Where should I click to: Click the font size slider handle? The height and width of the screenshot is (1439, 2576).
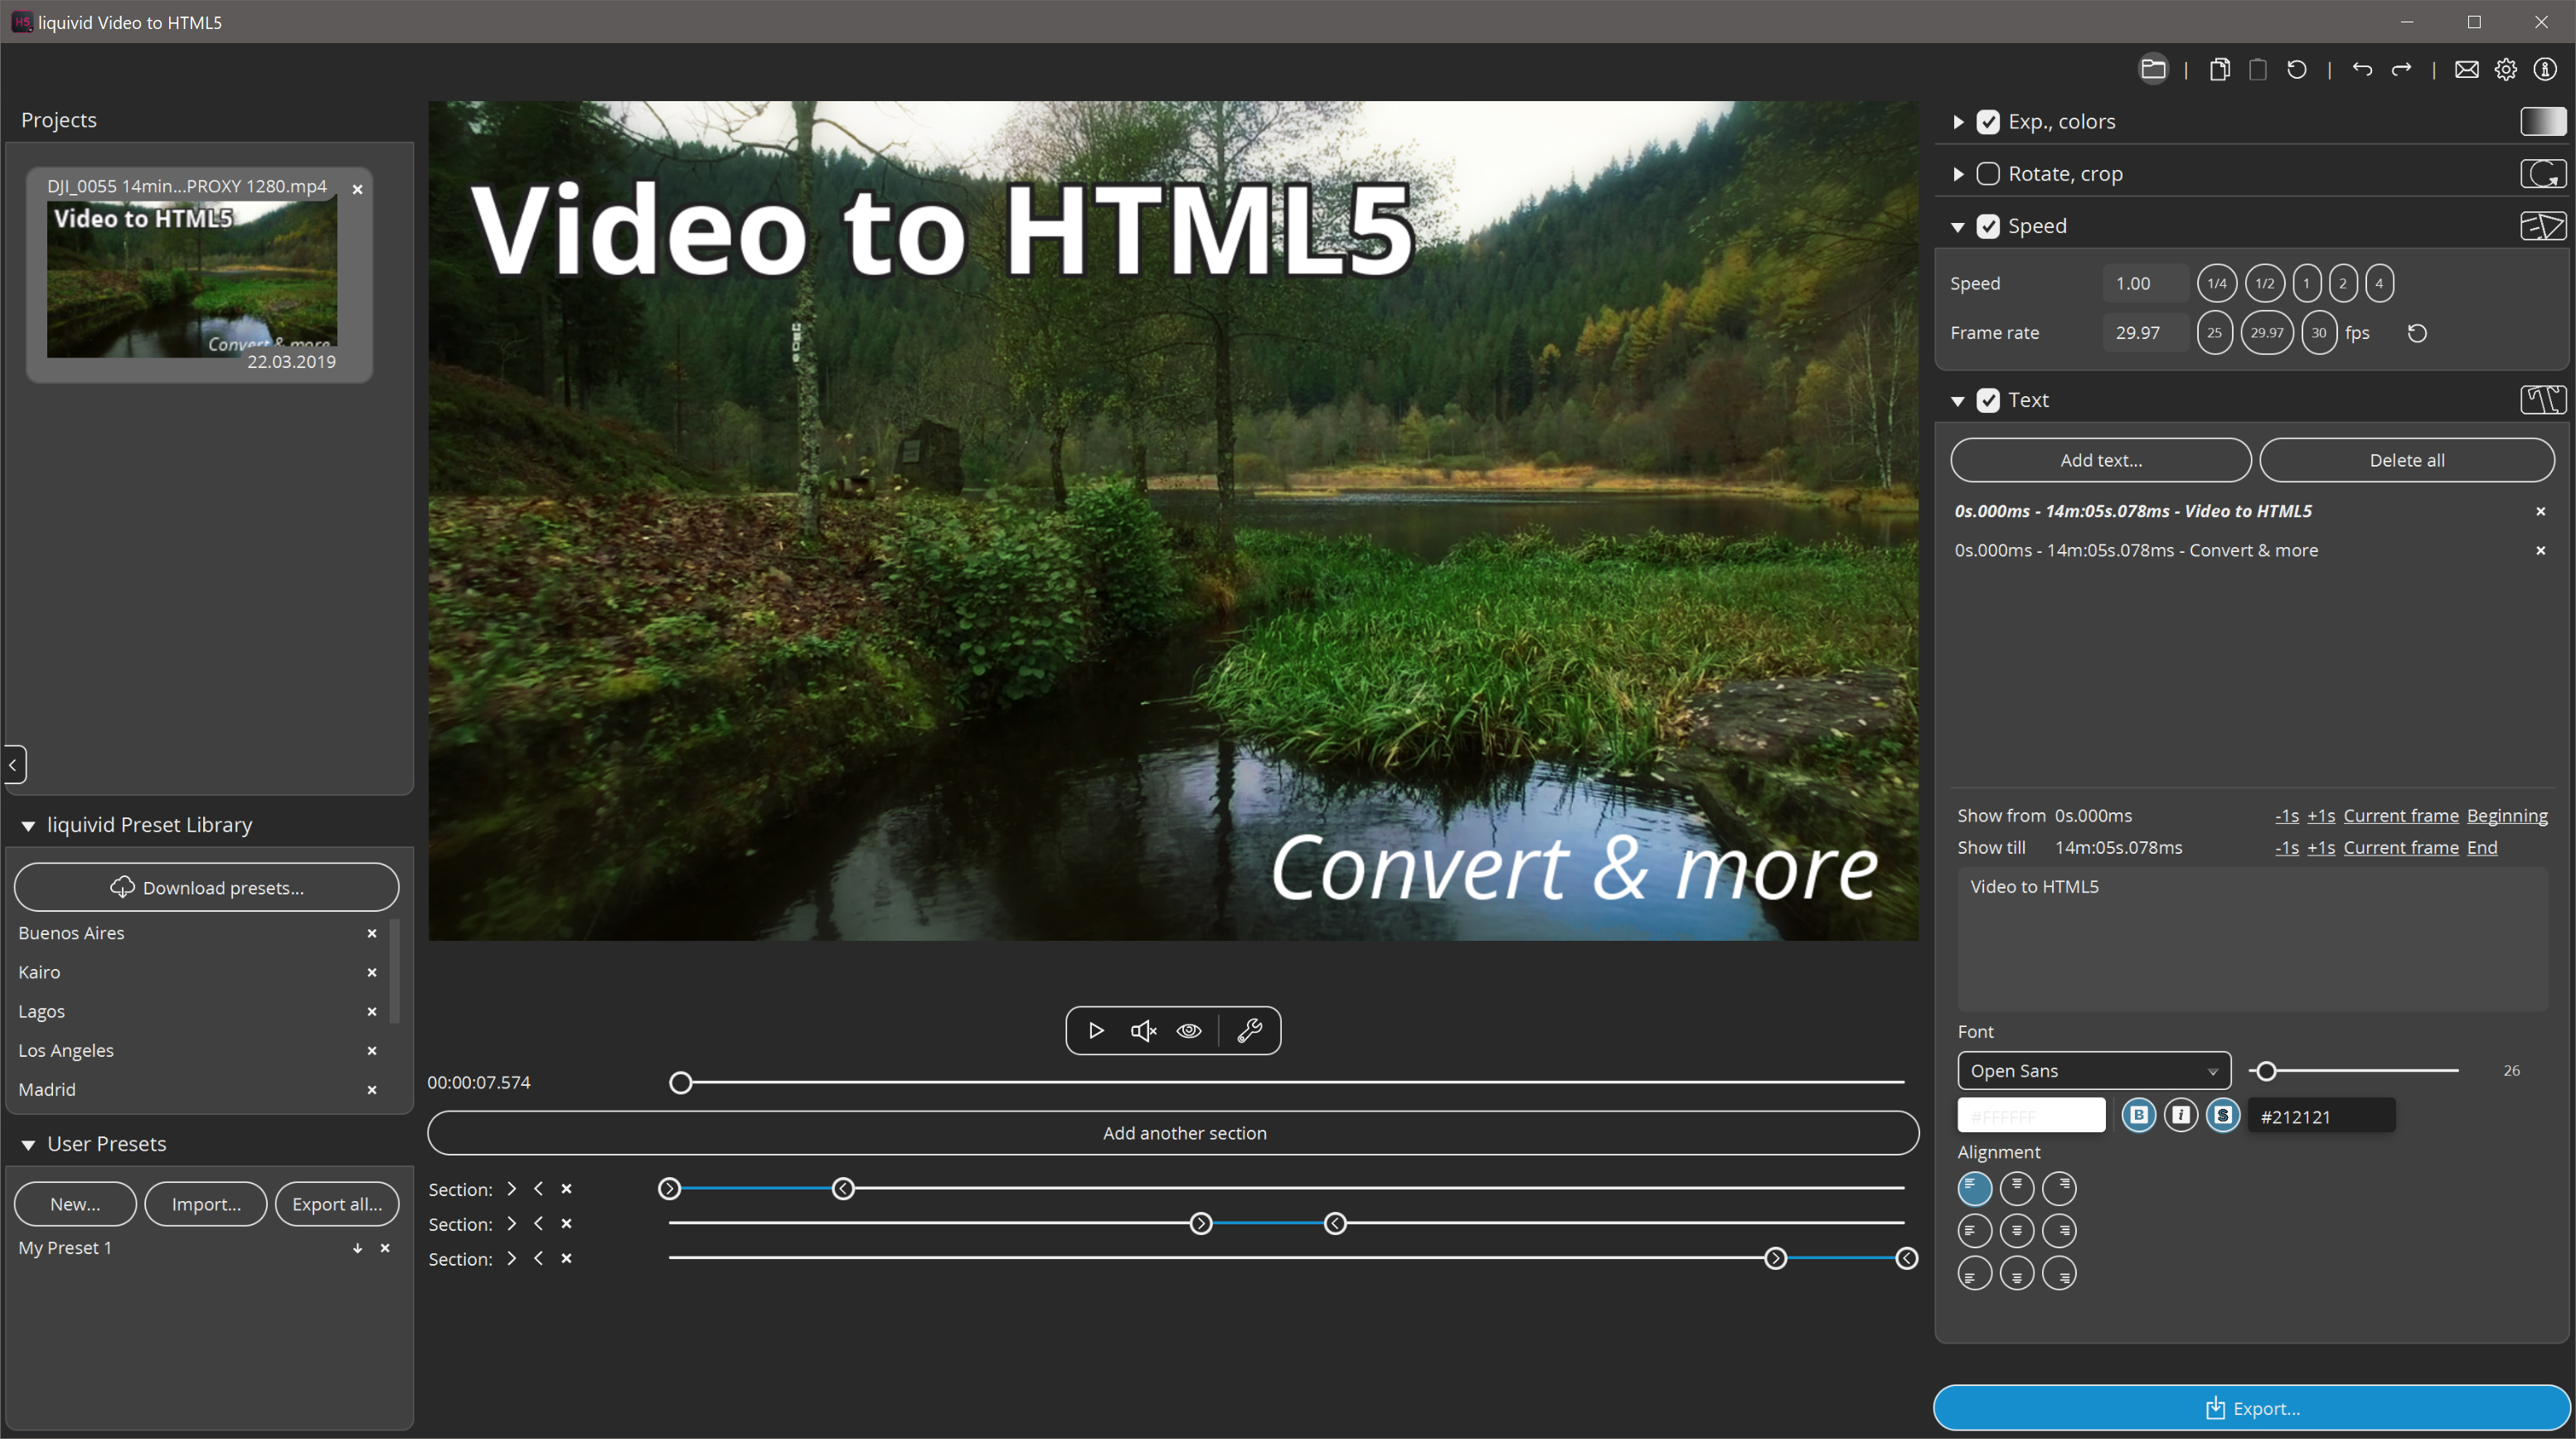coord(2266,1071)
